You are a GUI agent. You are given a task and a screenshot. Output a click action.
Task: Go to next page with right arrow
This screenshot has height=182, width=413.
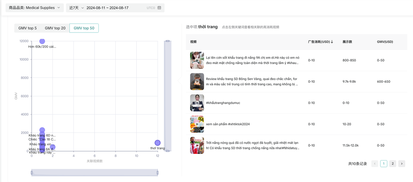click(401, 164)
